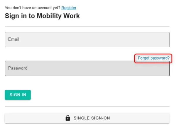The height and width of the screenshot is (130, 176).
Task: Focus the Password input field
Action: (x=87, y=68)
